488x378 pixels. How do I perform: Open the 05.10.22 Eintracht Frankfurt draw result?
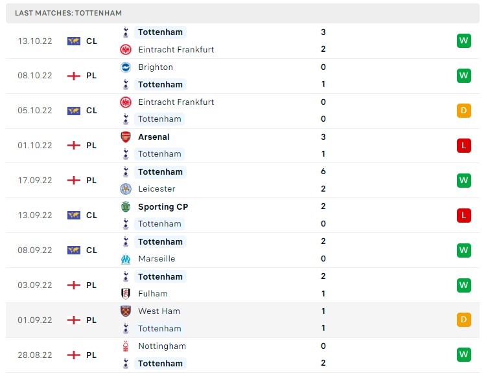(x=243, y=111)
